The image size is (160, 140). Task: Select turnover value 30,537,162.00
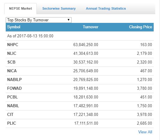[86, 62]
